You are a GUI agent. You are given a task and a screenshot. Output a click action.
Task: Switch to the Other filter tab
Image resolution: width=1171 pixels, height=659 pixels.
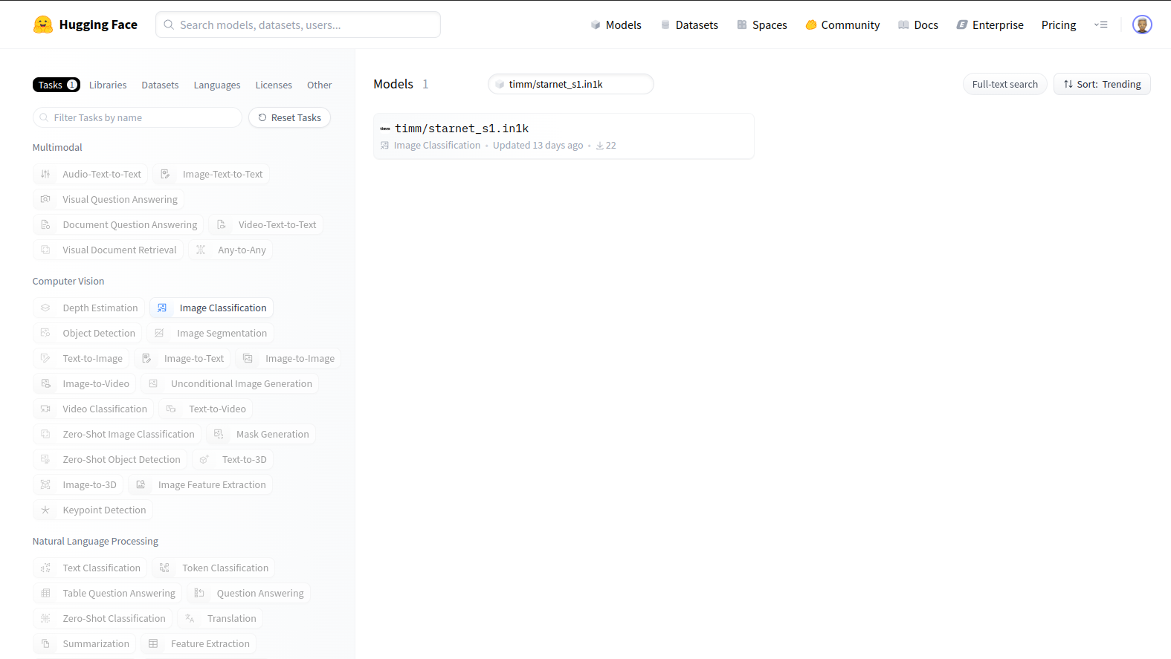click(x=320, y=85)
